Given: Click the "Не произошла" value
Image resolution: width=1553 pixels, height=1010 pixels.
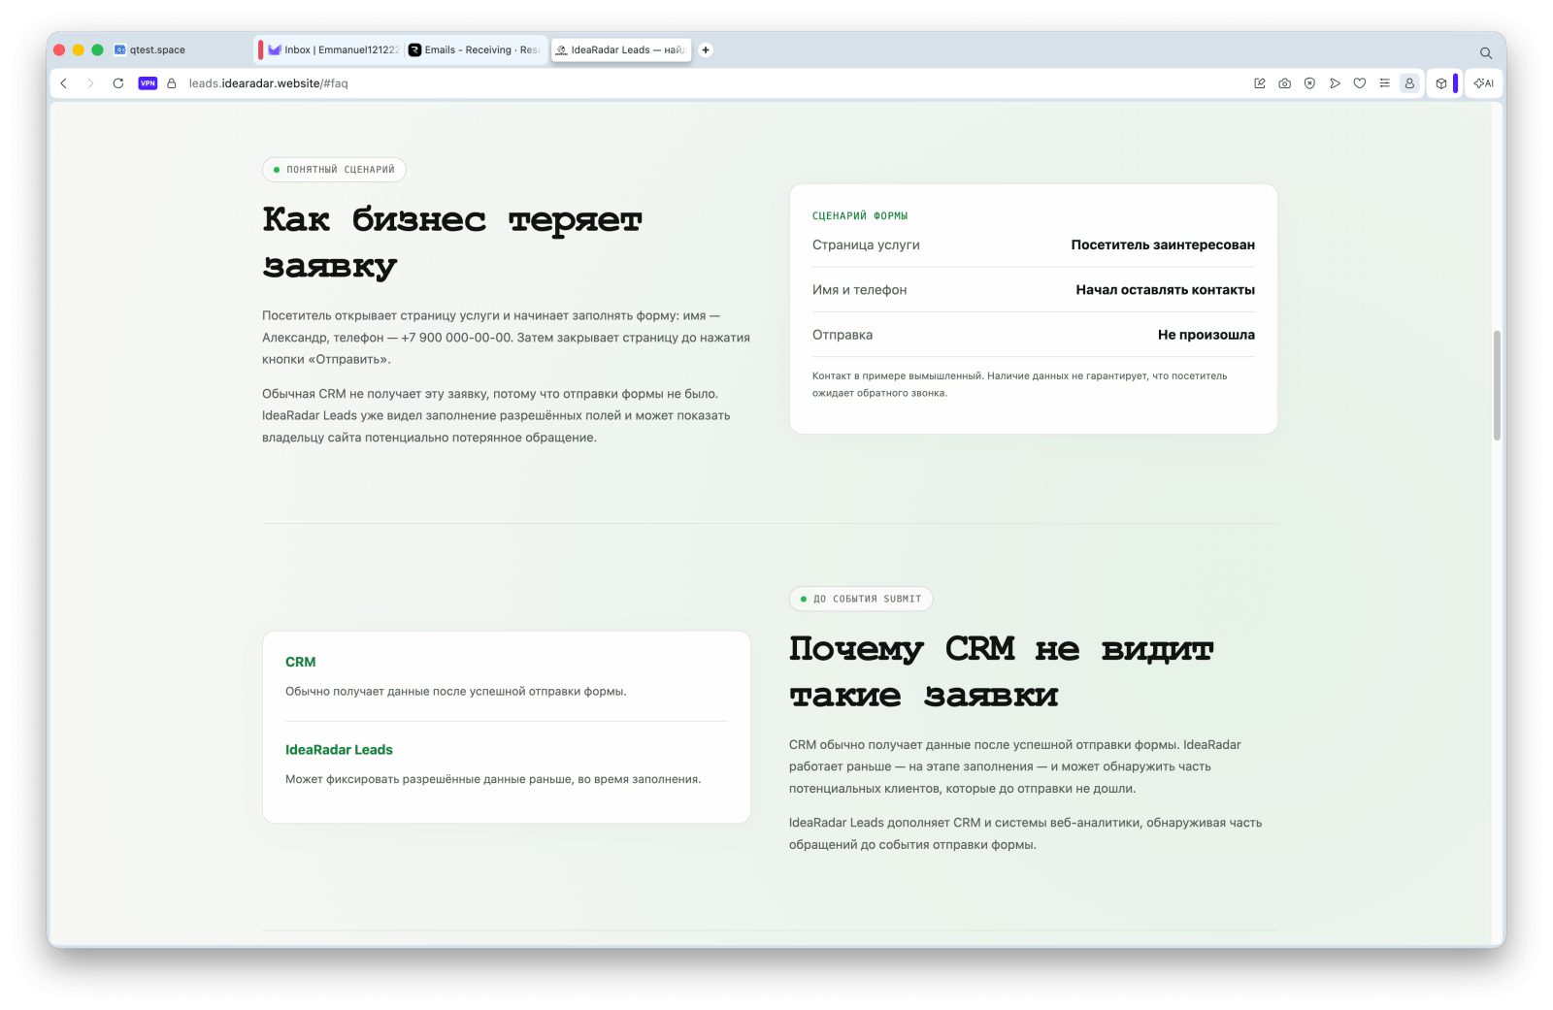Looking at the screenshot, I should coord(1206,335).
